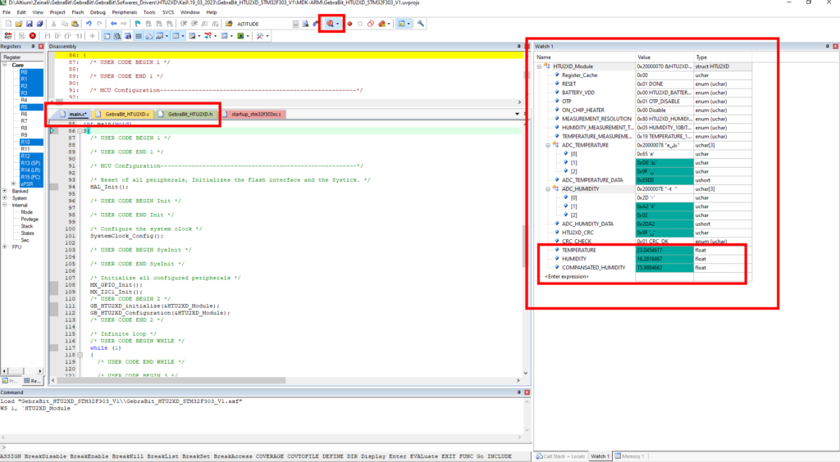Click the Insert Bookmark flag icon
The image size is (840, 462).
138,24
